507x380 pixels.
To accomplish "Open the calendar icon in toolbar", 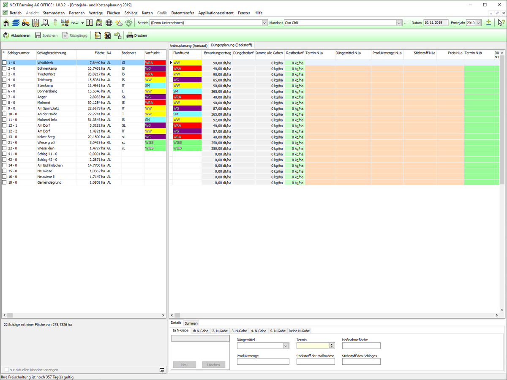I will coord(100,23).
